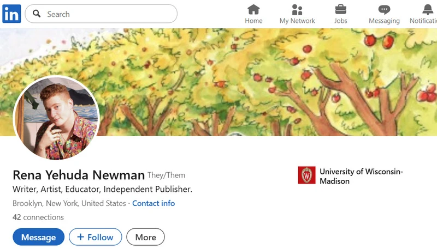The image size is (437, 249).
Task: Open the Contact info link
Action: pyautogui.click(x=153, y=203)
